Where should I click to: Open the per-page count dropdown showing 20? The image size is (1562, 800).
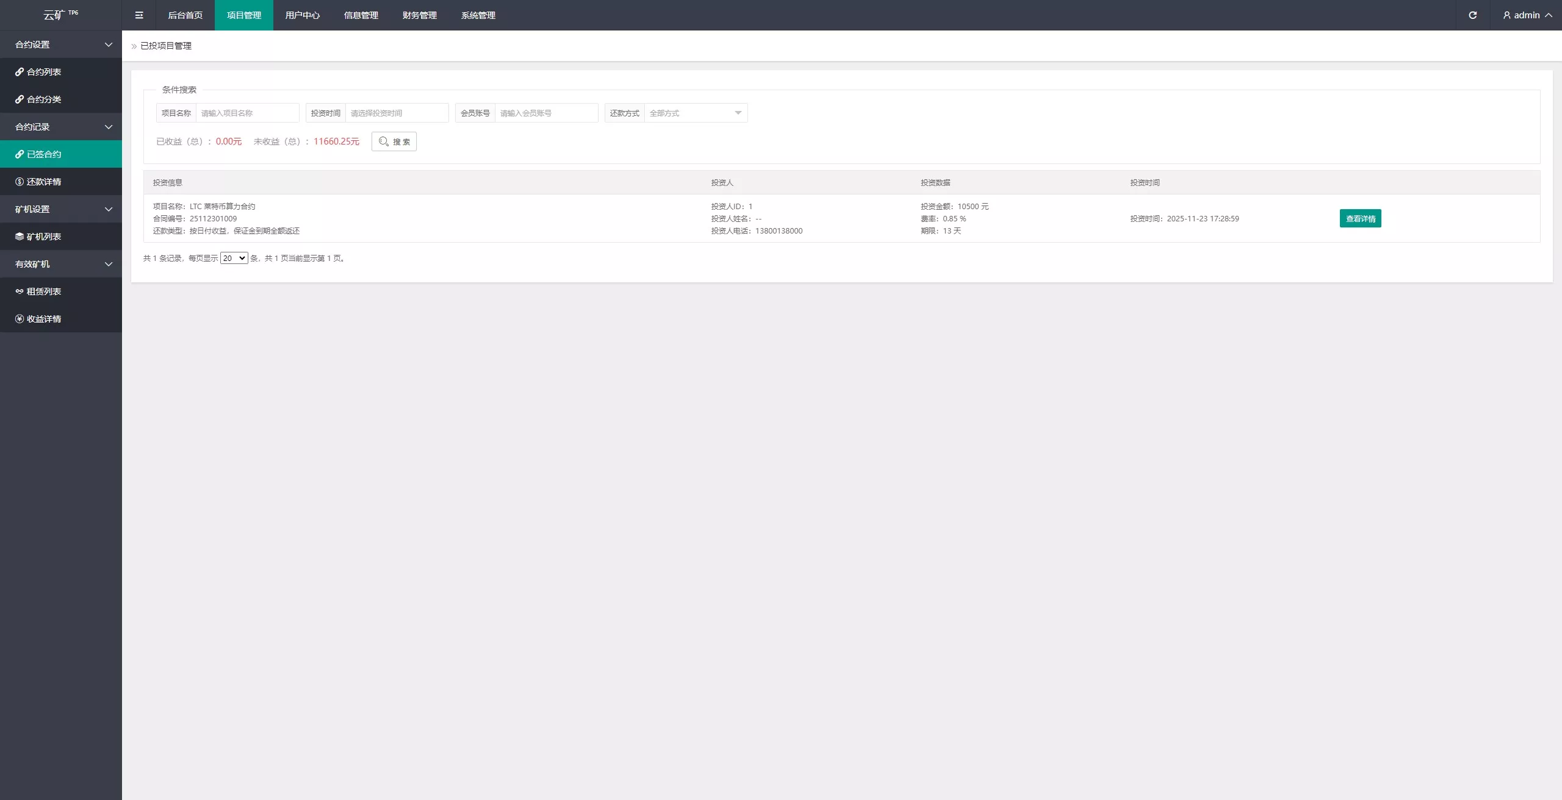point(234,259)
